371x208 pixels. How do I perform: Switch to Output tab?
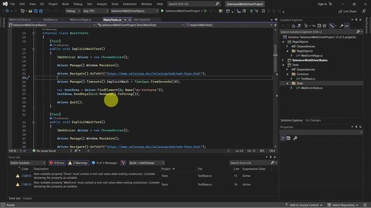pyautogui.click(x=27, y=198)
